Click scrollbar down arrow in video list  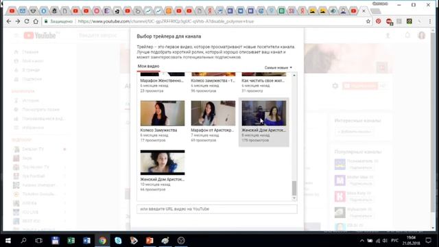(x=294, y=198)
